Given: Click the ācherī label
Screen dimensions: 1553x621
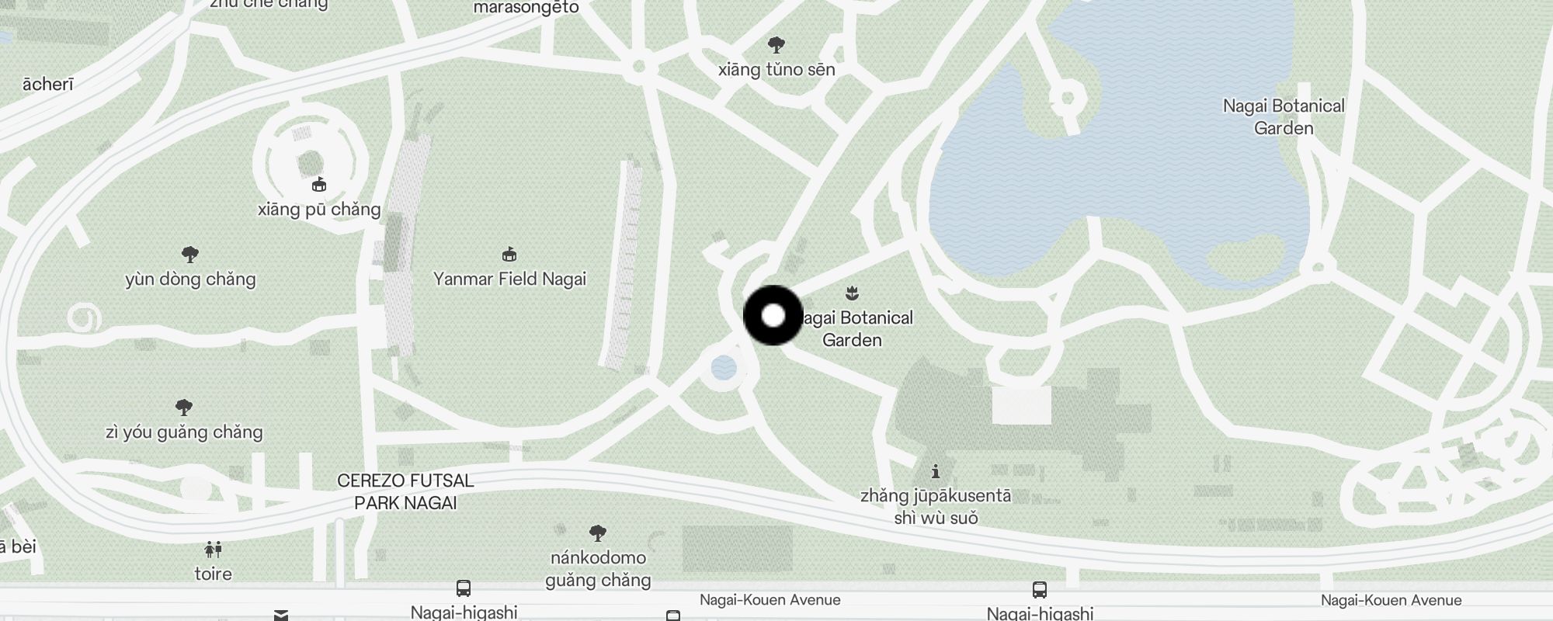Looking at the screenshot, I should tap(47, 84).
